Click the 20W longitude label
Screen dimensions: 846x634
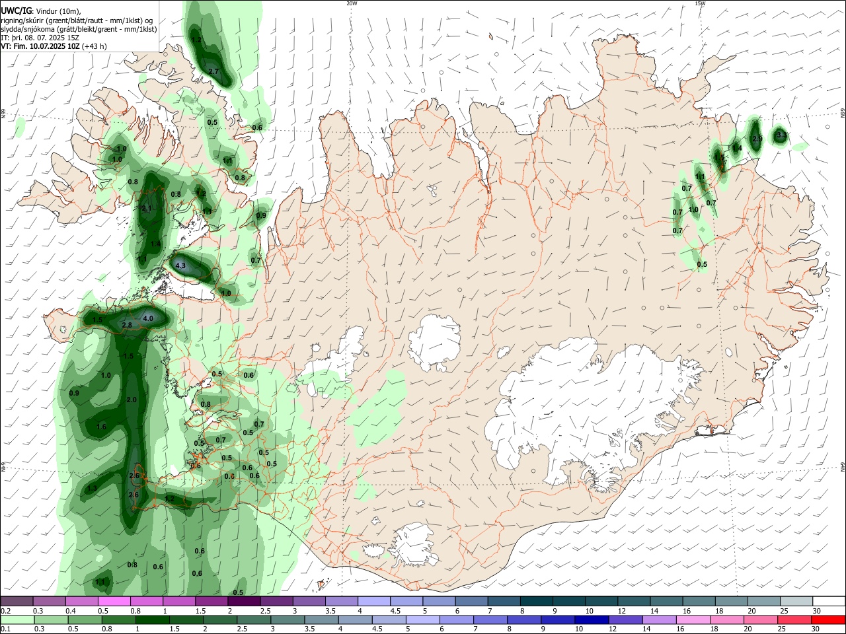coord(352,3)
